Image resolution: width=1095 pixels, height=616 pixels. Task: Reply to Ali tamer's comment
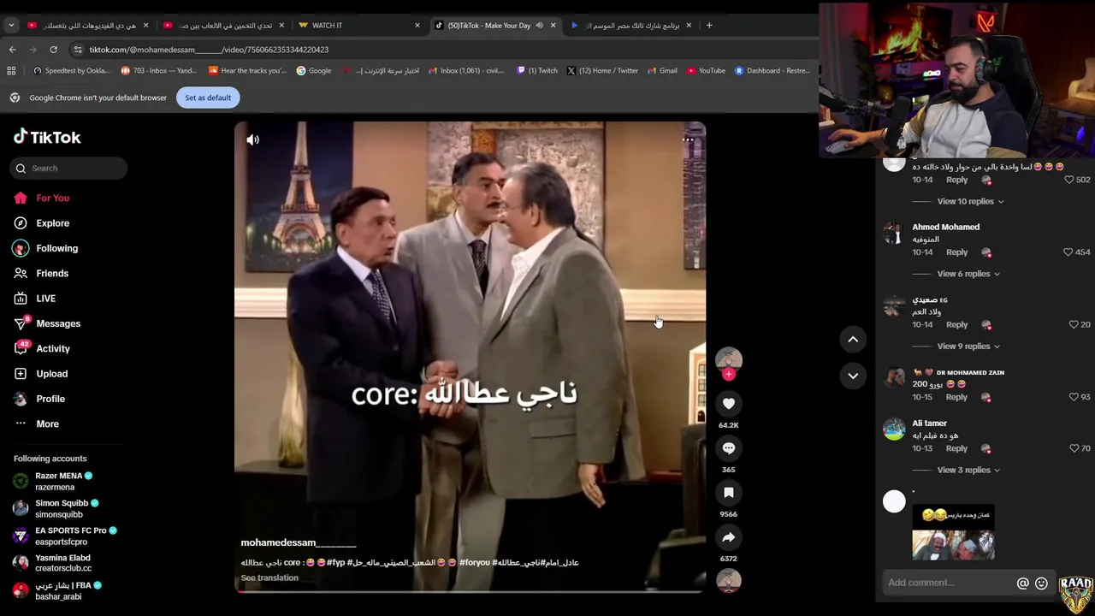[x=956, y=448]
